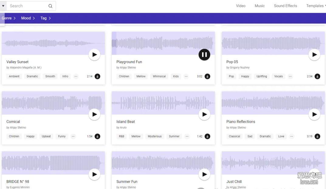The image size is (326, 189).
Task: Play the Pop 05 track
Action: [314, 55]
